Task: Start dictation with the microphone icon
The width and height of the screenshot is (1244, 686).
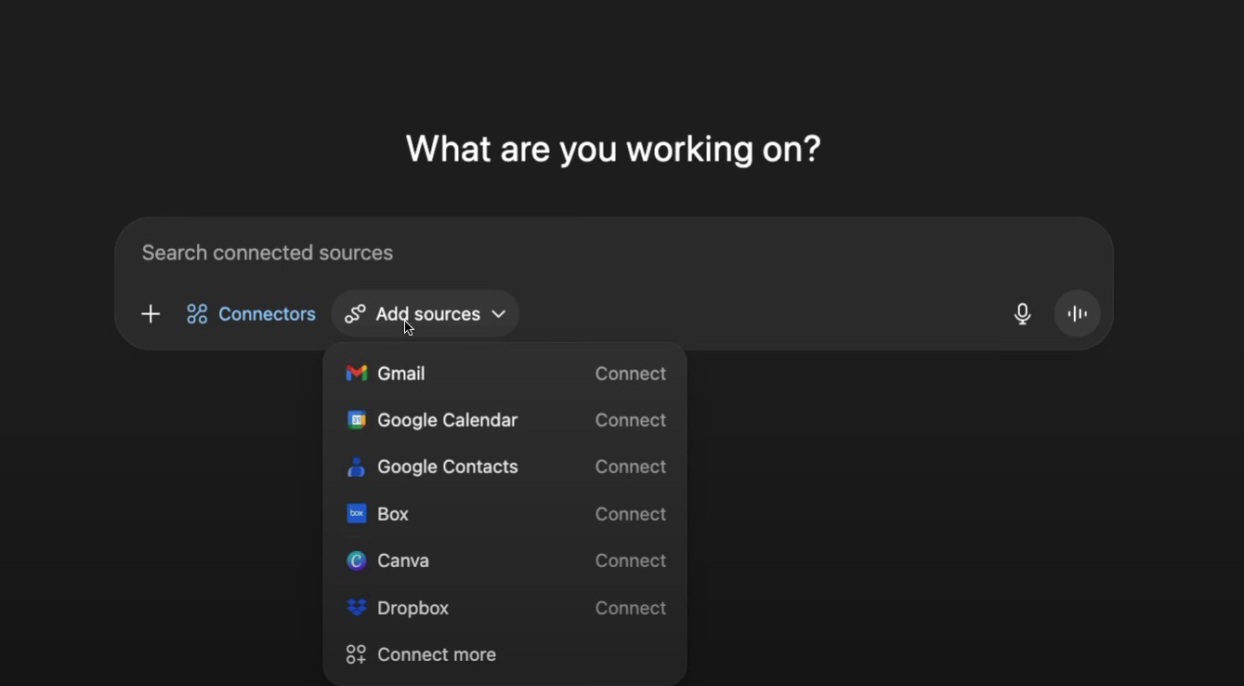Action: pos(1022,314)
